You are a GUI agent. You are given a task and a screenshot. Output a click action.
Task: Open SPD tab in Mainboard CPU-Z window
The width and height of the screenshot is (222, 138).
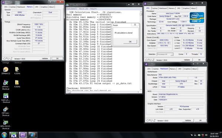[x=180, y=69]
